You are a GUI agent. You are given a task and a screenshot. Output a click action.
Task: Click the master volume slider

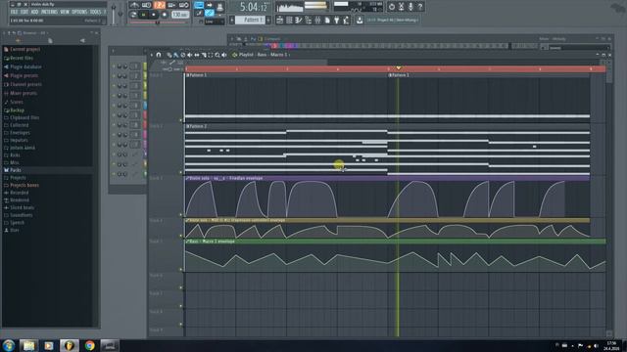coord(114,13)
